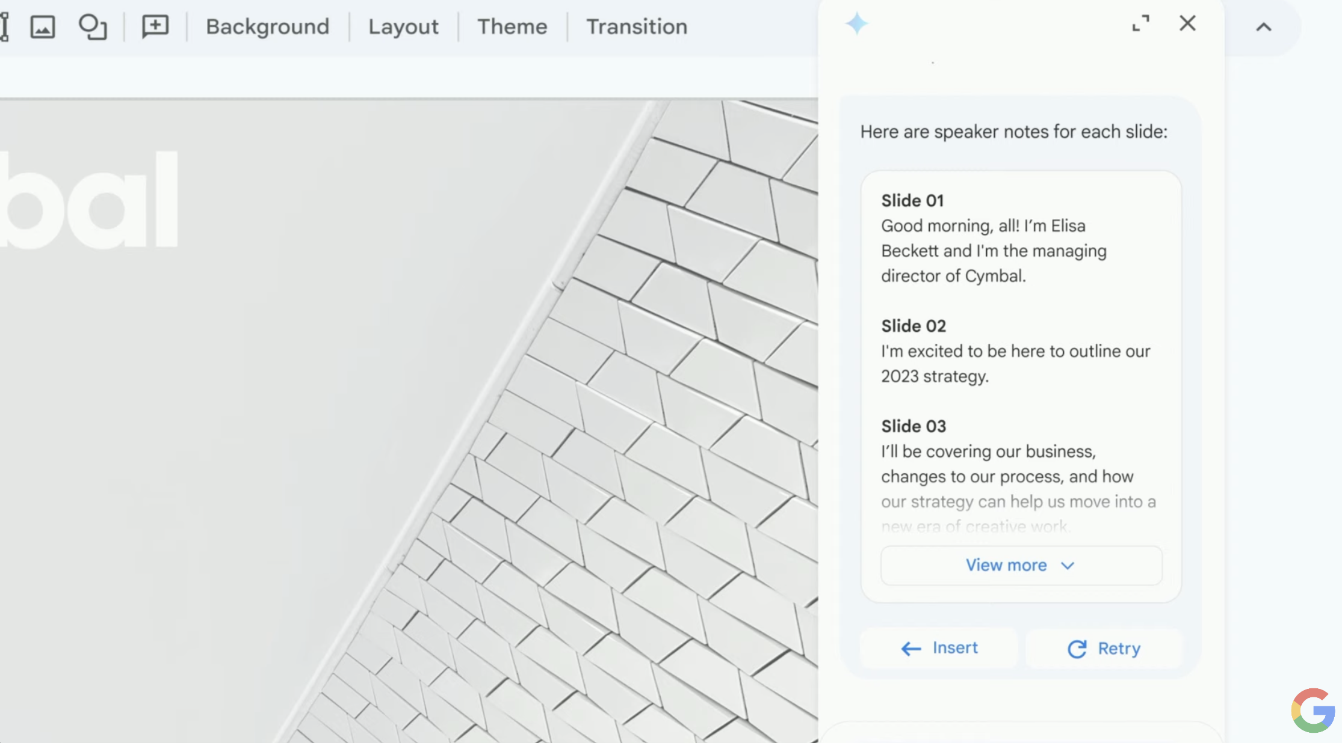Select the white title text on the slide
This screenshot has width=1342, height=743.
pyautogui.click(x=90, y=201)
